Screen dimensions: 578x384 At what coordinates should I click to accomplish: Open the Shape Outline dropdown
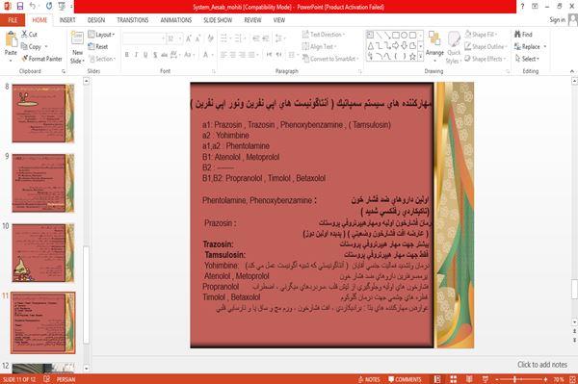point(486,47)
